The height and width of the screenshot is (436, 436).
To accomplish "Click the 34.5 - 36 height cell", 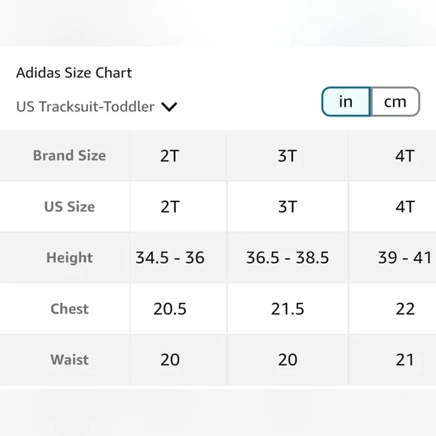I will 178,258.
